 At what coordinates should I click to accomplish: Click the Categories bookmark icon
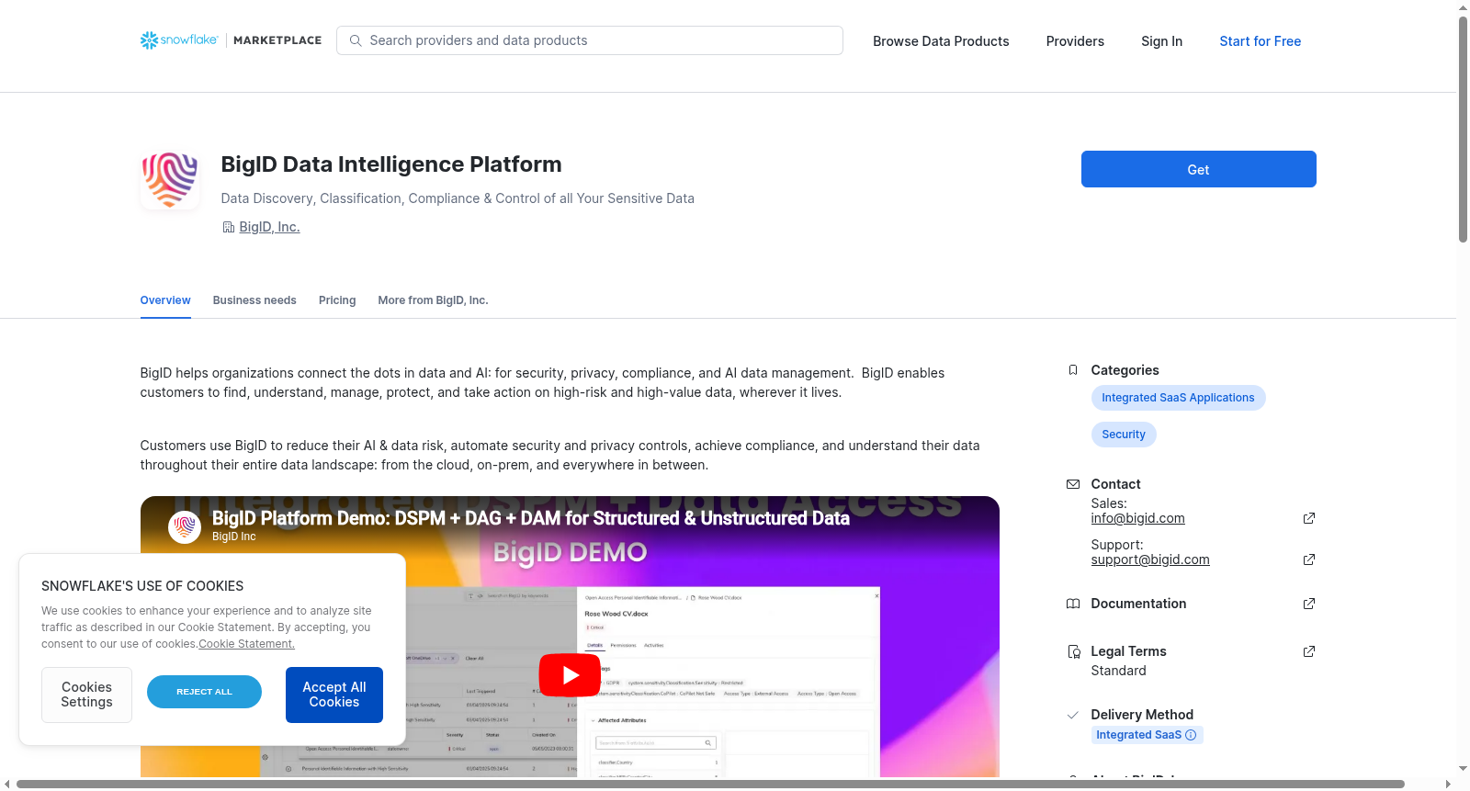(1073, 370)
